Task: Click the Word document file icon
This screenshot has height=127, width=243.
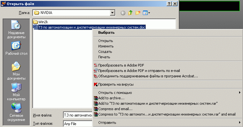Action: (35, 27)
